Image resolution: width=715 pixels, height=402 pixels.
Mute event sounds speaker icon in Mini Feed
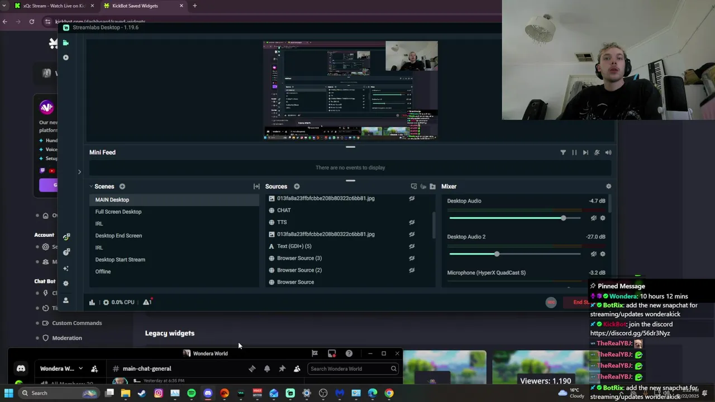pos(608,152)
